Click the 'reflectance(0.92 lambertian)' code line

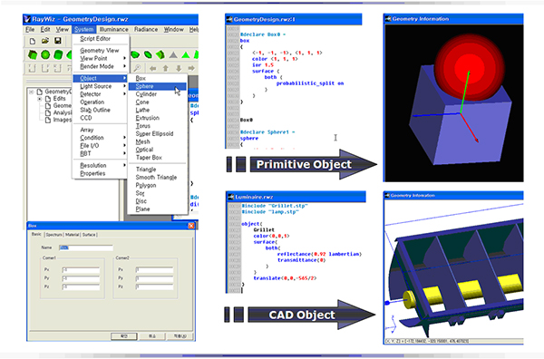319,254
